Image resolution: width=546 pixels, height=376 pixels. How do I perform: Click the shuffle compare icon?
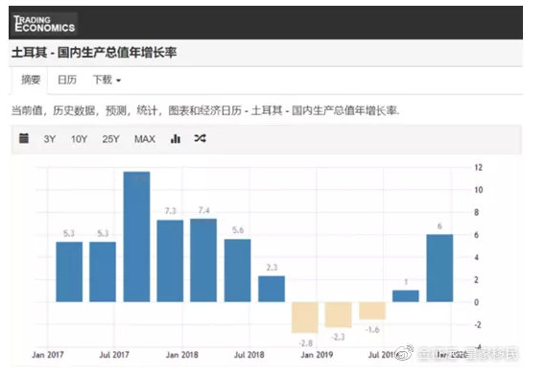200,138
